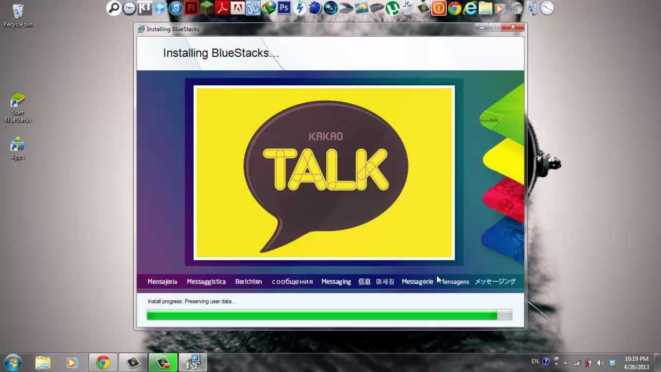This screenshot has height=372, width=661.
Task: Open the lightning bolt icon in top dock
Action: pyautogui.click(x=300, y=8)
